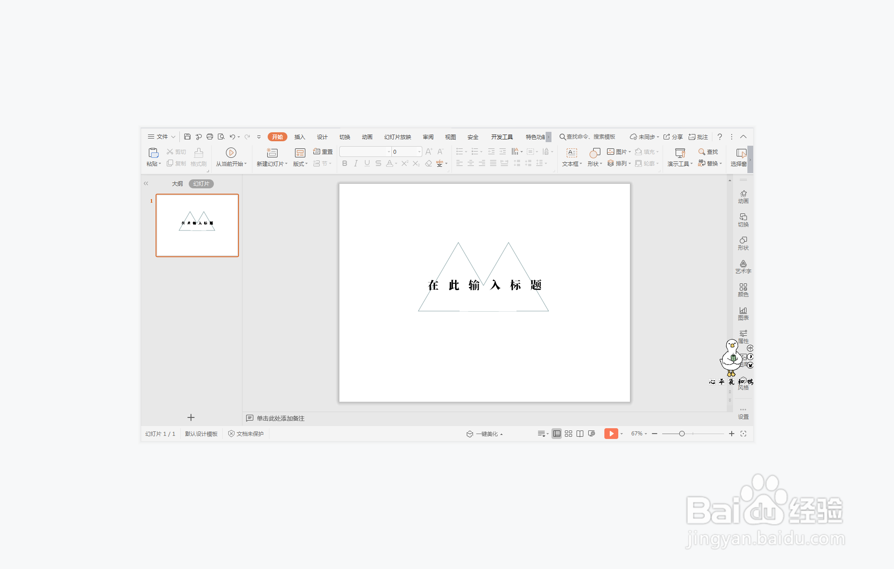Open the Insert (插入) tab
This screenshot has width=894, height=569.
pos(299,137)
